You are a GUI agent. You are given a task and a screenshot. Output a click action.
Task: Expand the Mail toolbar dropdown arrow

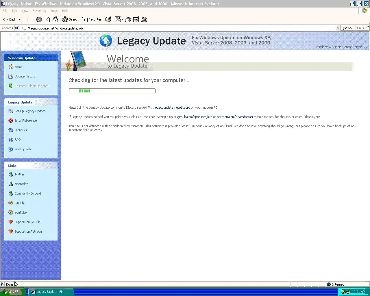pos(122,19)
